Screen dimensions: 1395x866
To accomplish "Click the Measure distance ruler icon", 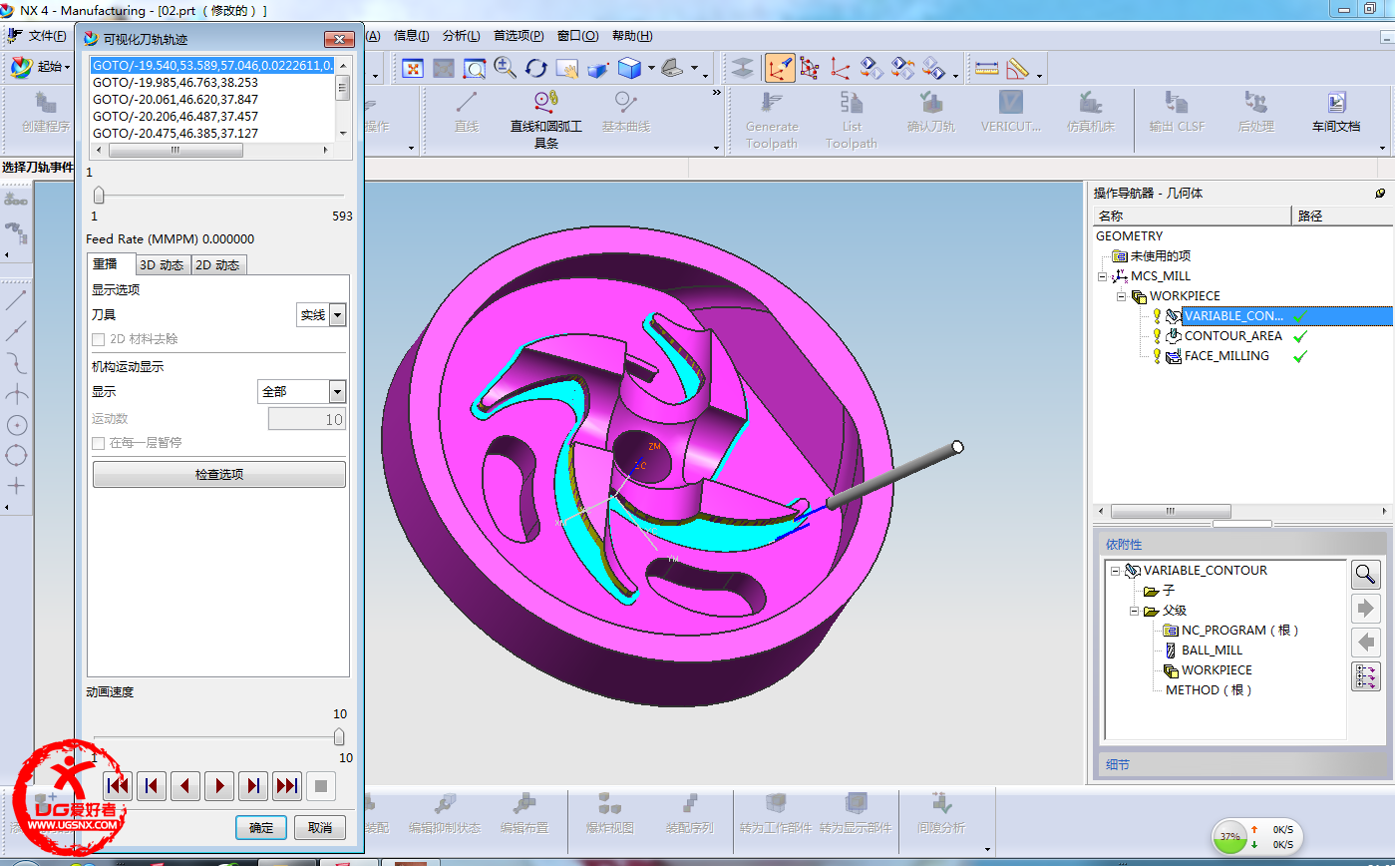I will 986,68.
